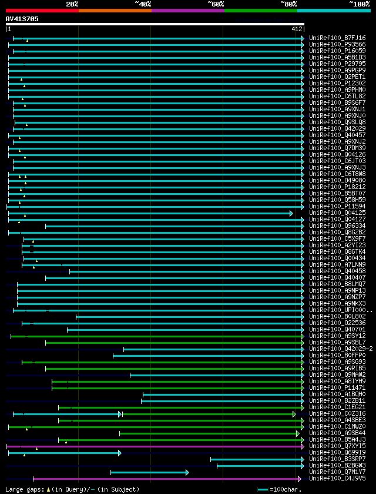
Task: Open the UniRef100_Q40457 label
Action: tap(337, 135)
